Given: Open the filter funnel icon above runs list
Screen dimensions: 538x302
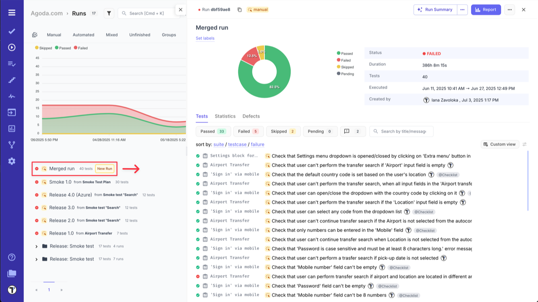Looking at the screenshot, I should click(x=109, y=13).
